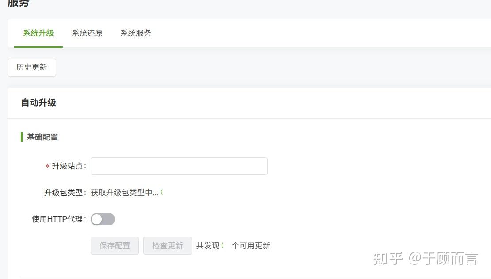Click the 个可用更新 text
Screen dimensions: 491x279
tap(251, 246)
